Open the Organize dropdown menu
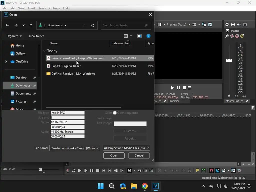 (14, 36)
